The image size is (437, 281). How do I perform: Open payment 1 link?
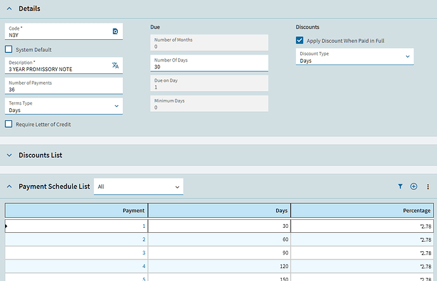(x=144, y=226)
